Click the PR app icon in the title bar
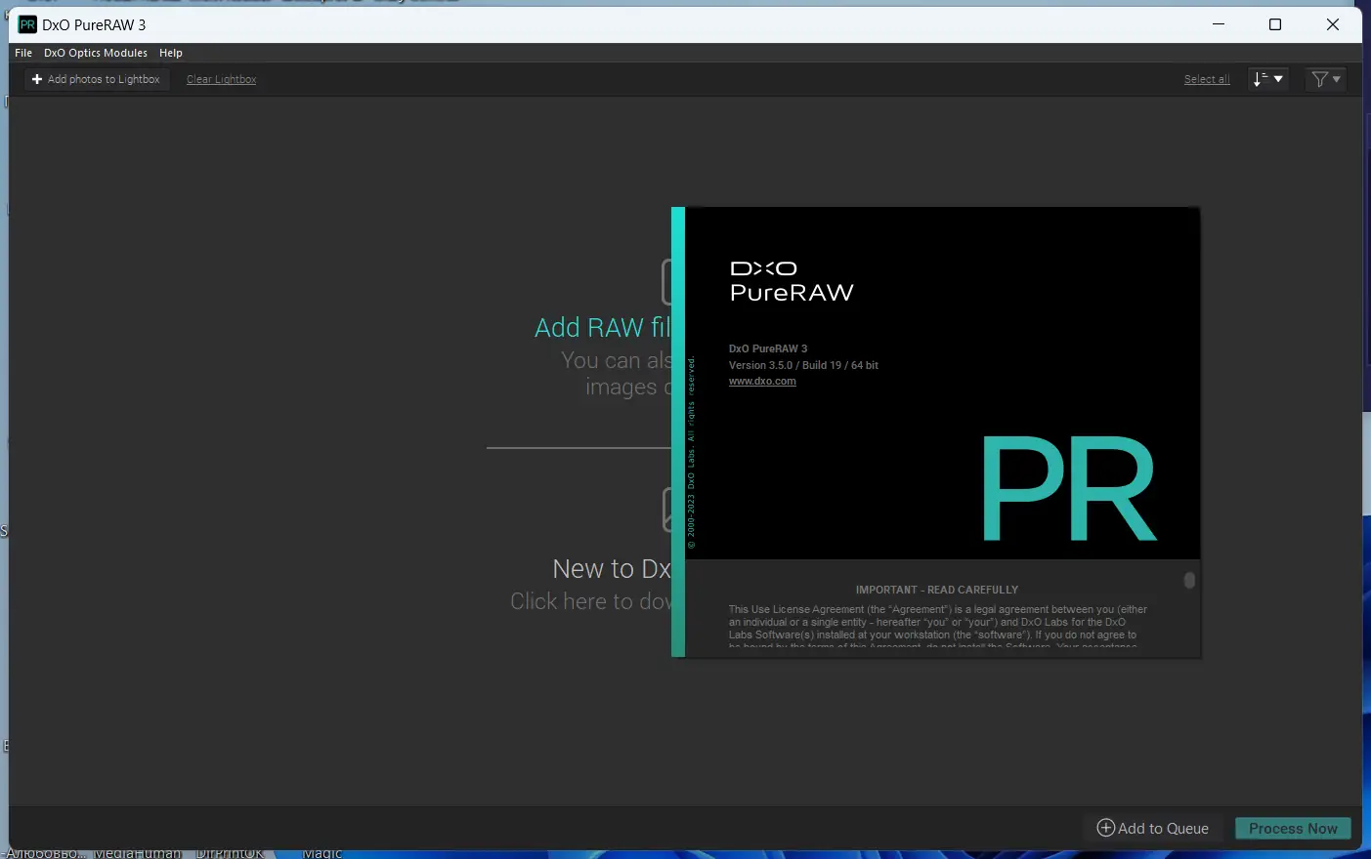The width and height of the screenshot is (1371, 859). click(x=27, y=24)
